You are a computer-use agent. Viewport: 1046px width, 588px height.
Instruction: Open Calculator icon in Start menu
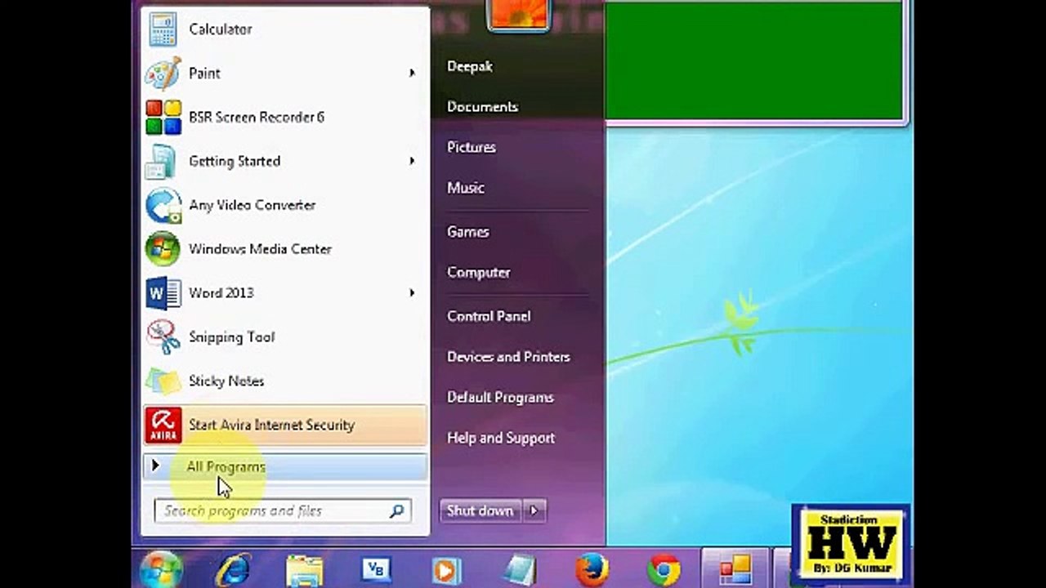[163, 29]
